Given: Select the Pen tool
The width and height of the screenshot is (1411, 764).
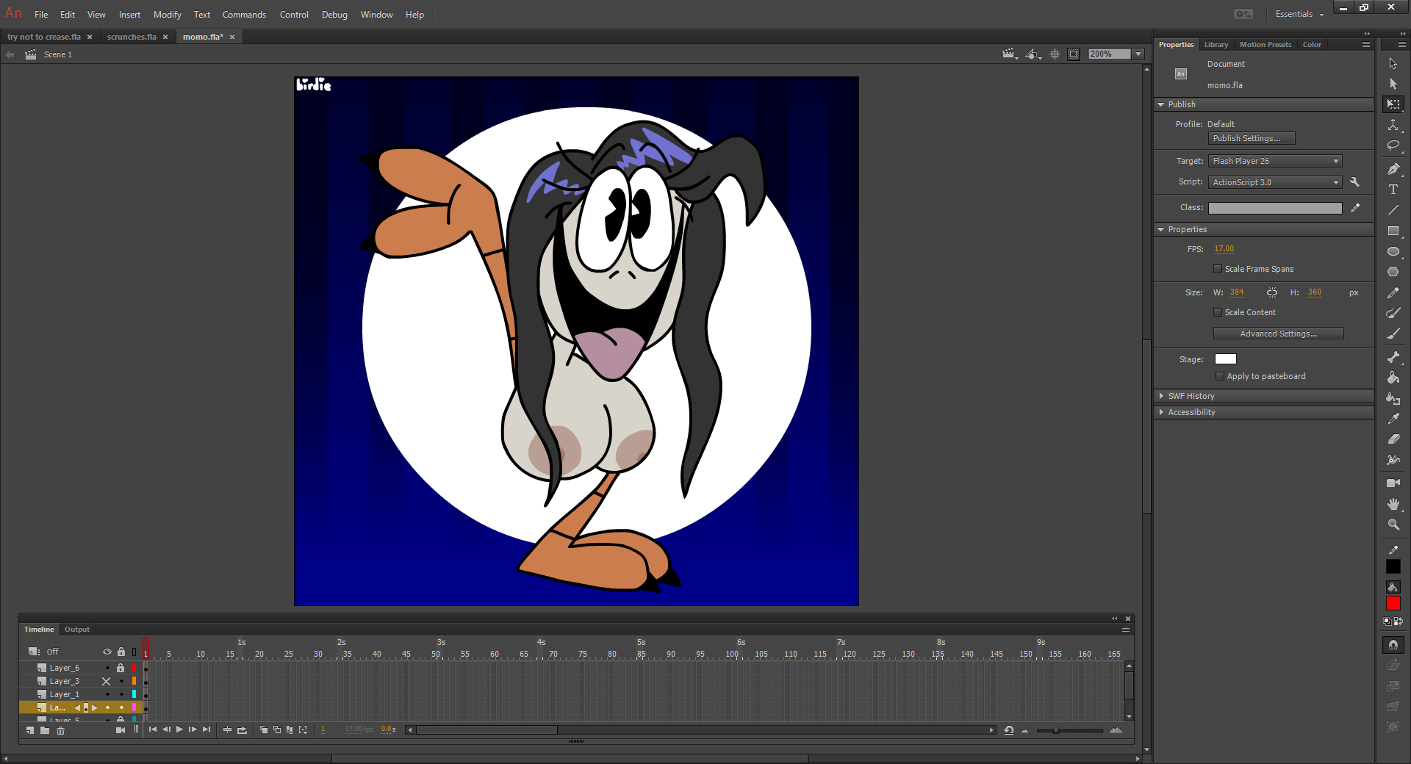Looking at the screenshot, I should coord(1393,169).
